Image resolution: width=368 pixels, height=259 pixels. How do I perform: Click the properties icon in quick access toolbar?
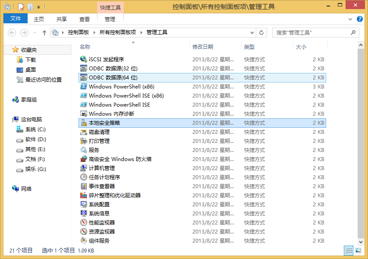[x=21, y=7]
